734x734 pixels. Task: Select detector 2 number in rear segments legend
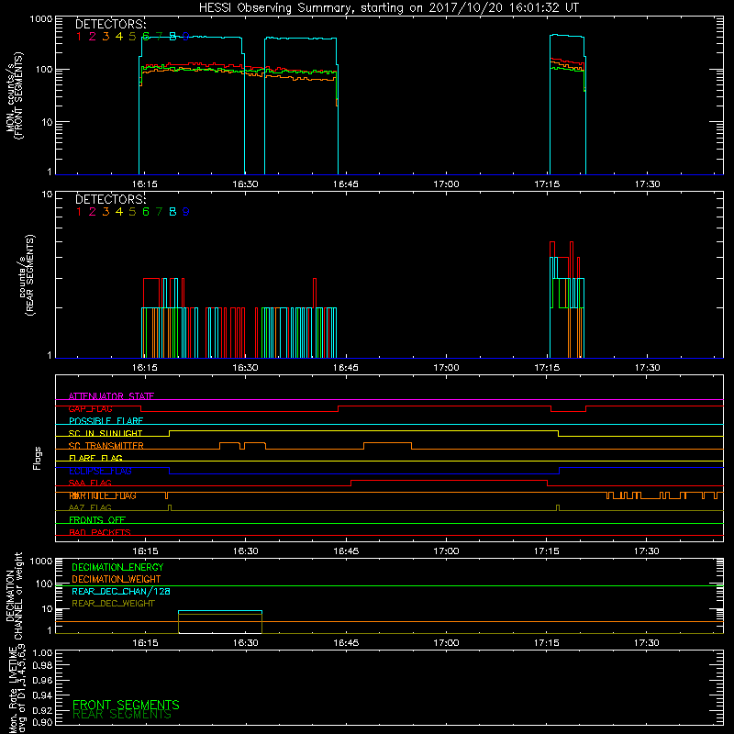93,212
